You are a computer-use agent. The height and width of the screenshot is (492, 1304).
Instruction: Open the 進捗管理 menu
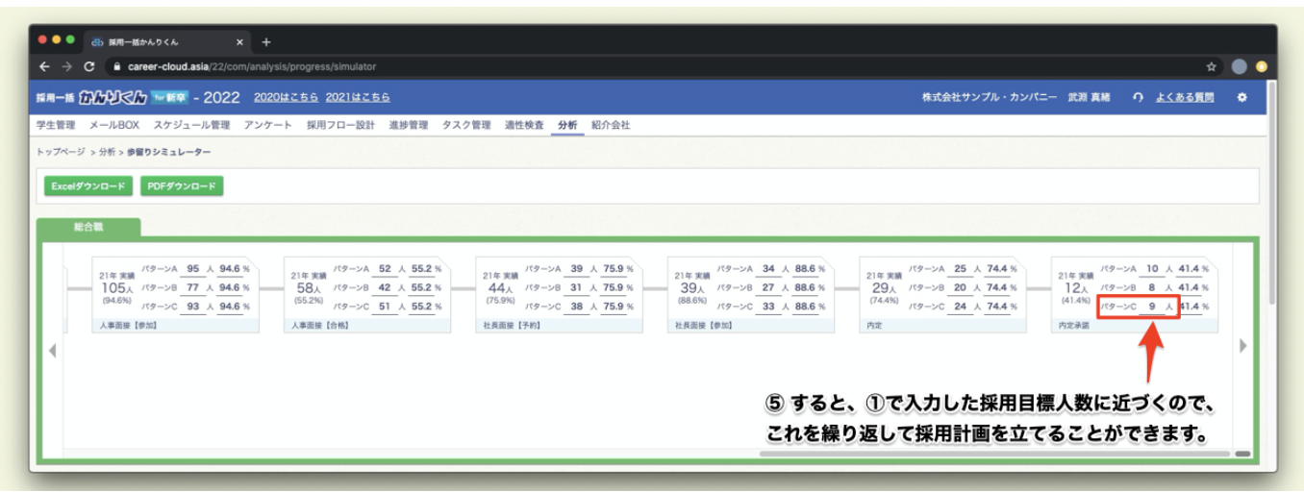(408, 125)
